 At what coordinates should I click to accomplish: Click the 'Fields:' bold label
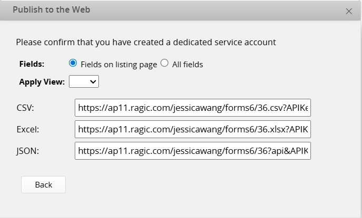[x=32, y=64]
